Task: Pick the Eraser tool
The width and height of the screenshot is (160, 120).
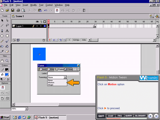Action: pyautogui.click(x=7, y=51)
